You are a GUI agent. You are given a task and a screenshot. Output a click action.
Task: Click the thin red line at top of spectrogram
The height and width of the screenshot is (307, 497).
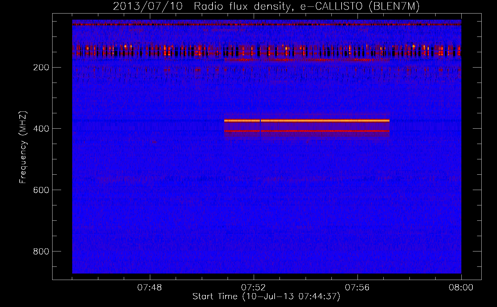click(x=267, y=24)
